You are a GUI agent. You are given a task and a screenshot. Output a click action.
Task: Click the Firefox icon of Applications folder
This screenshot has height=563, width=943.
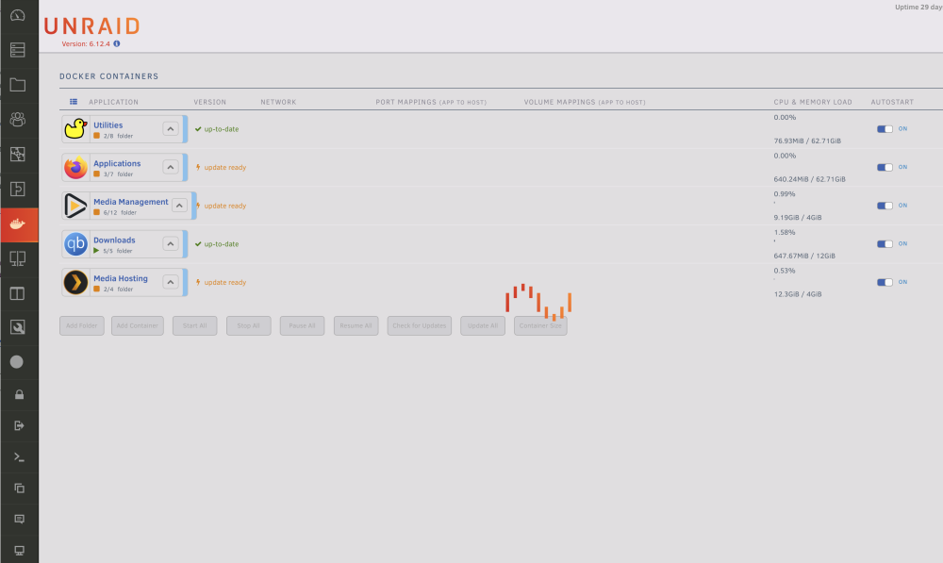pos(75,167)
